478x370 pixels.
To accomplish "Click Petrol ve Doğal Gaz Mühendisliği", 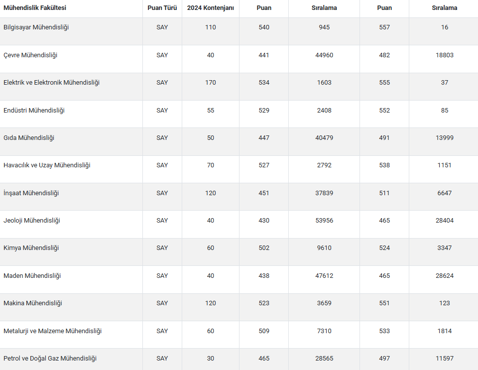I will click(x=50, y=359).
